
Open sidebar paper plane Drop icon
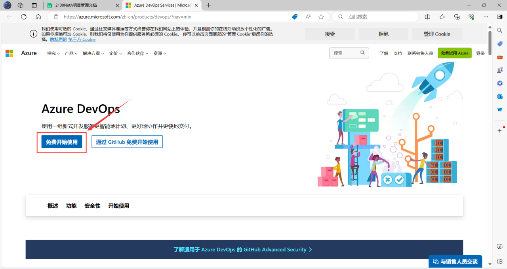500,109
